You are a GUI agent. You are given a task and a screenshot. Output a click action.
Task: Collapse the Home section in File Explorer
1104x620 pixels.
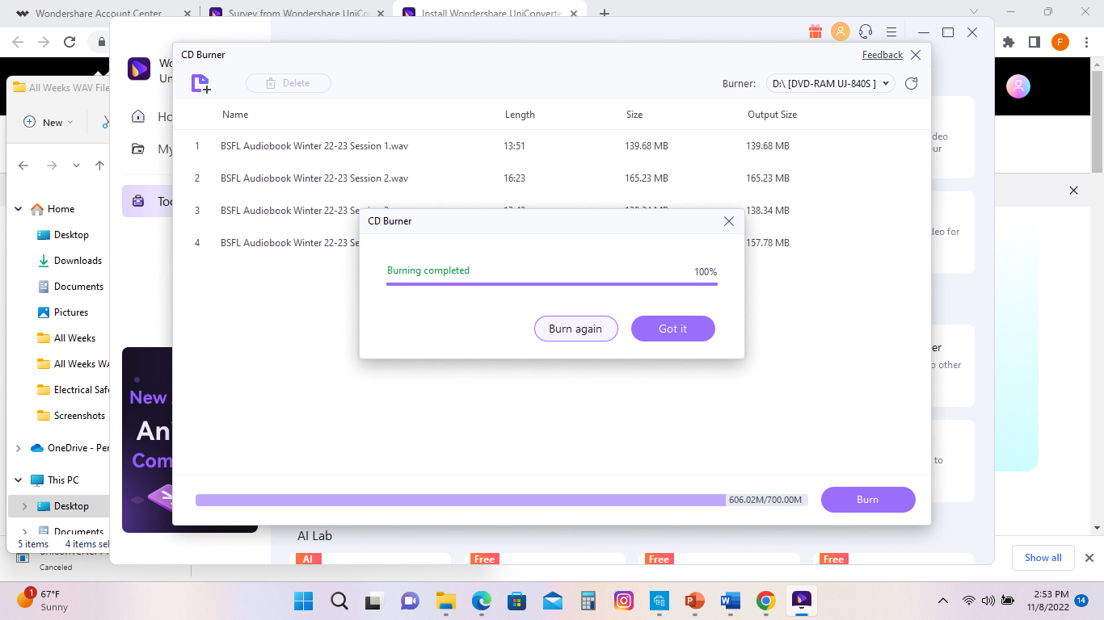click(x=19, y=209)
